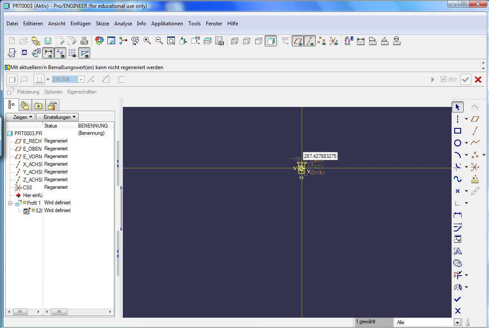Expand the arc tool flyout arrow

(x=466, y=155)
